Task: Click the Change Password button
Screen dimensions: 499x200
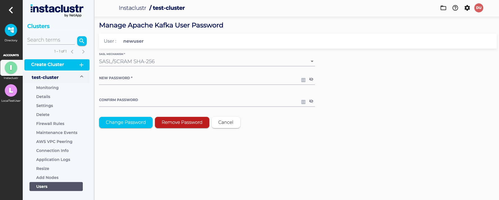Action: (x=126, y=122)
